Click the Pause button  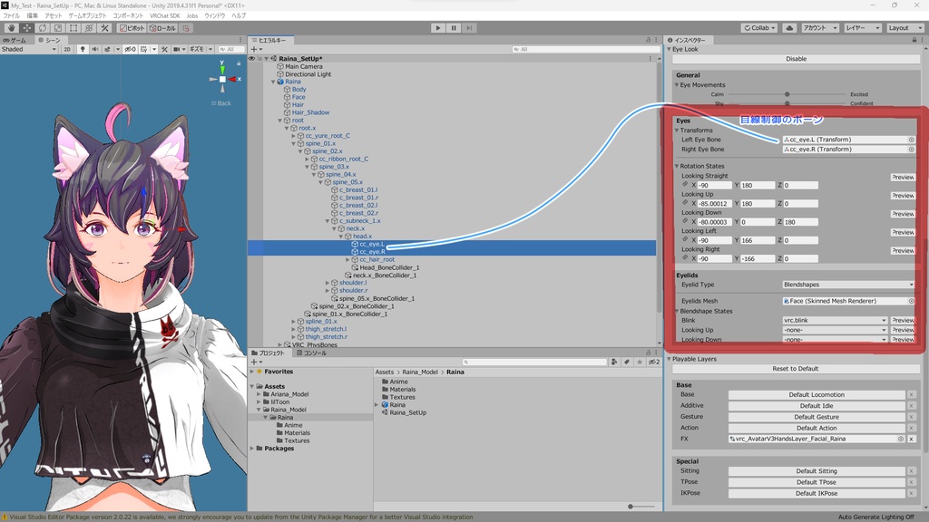[x=454, y=28]
